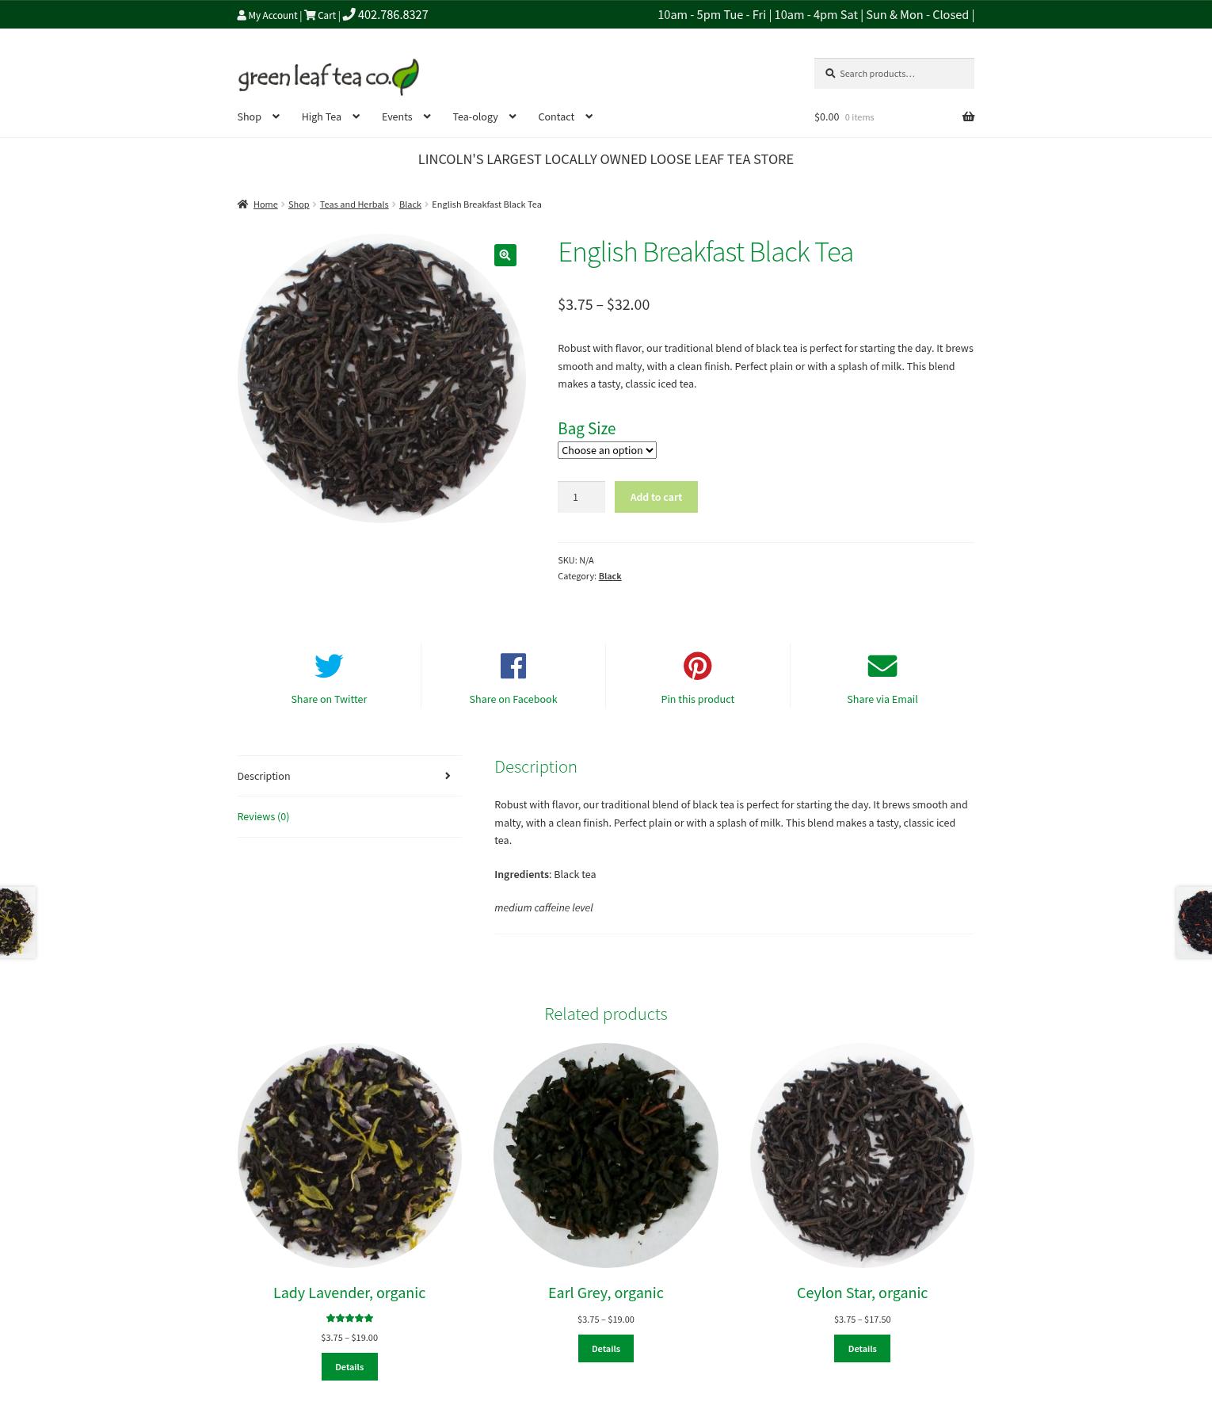
Task: Open the Bag Size option dropdown
Action: click(x=607, y=450)
